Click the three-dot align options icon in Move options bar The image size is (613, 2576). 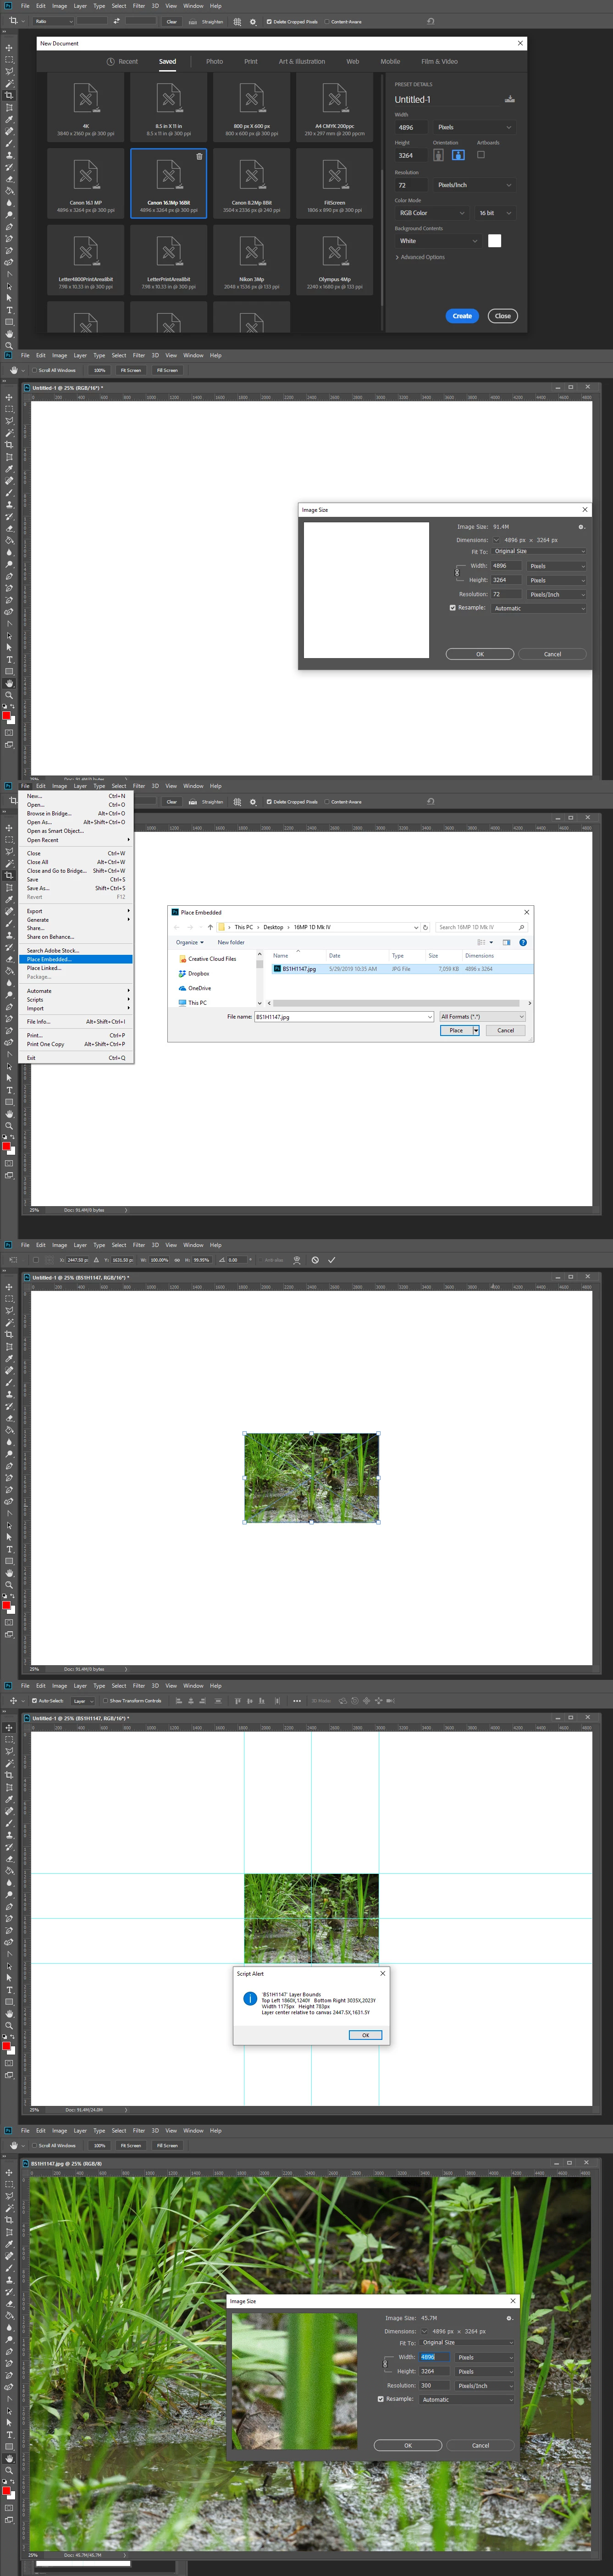click(x=297, y=1700)
